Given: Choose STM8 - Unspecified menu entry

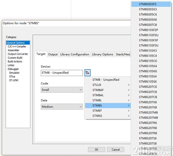Looking at the screenshot, I should pyautogui.click(x=108, y=80).
